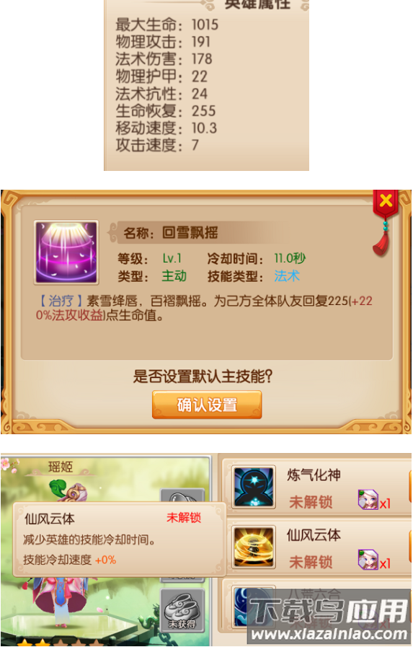Click the blue 法术 skill type text

pos(287,276)
